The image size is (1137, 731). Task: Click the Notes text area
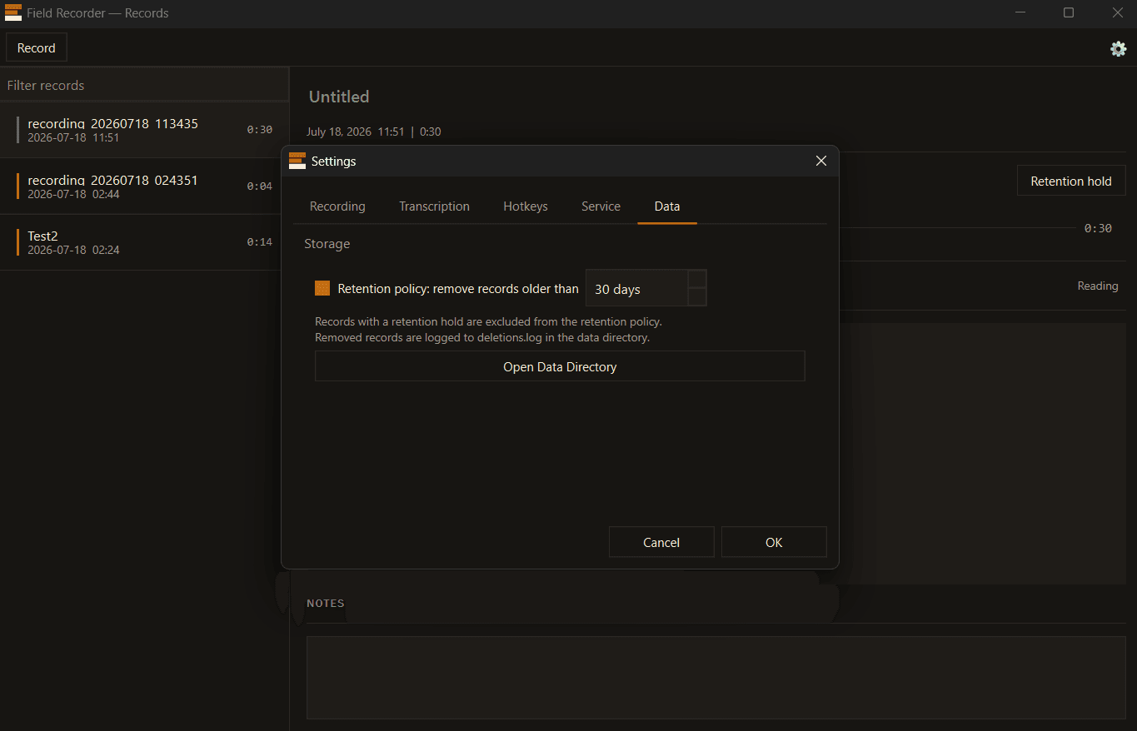716,678
